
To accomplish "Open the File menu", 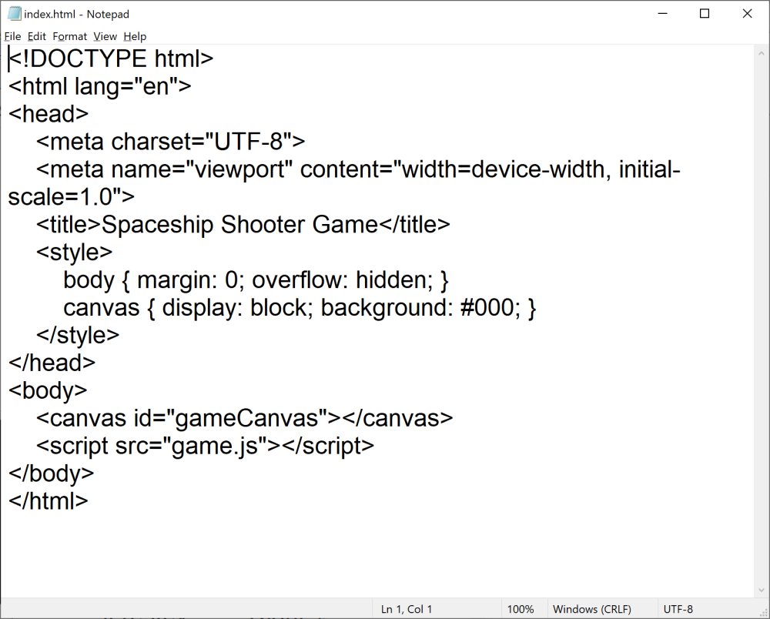I will [x=13, y=36].
